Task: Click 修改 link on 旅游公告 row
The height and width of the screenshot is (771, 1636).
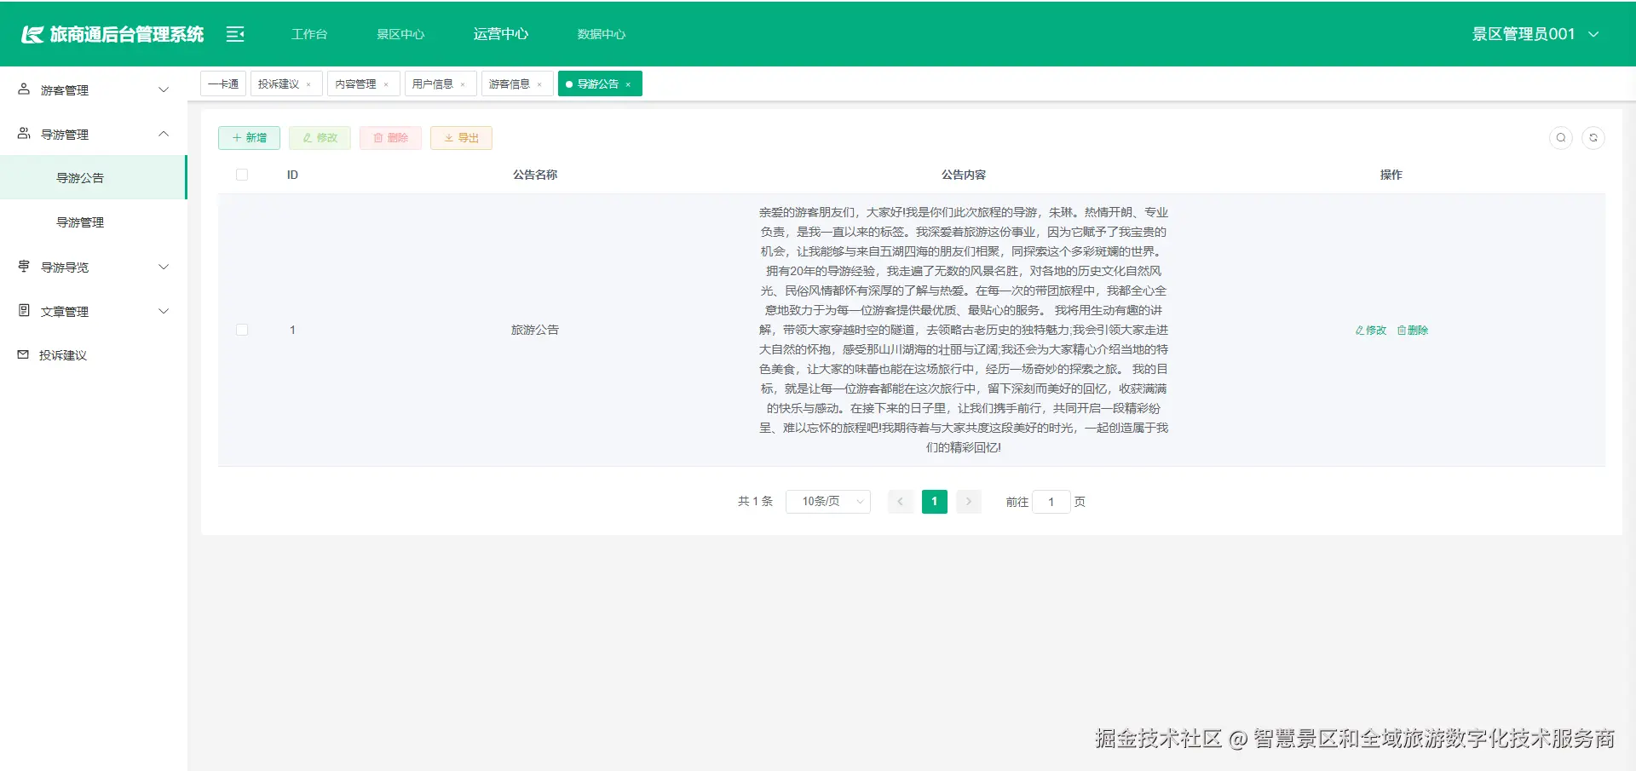Action: [x=1368, y=330]
